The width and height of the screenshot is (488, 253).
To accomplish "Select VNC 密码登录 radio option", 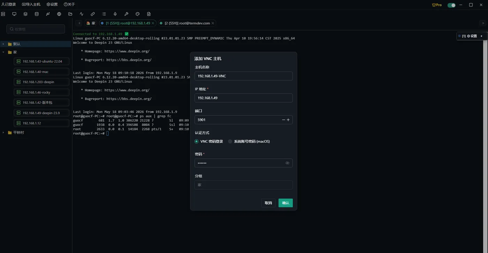I will (x=209, y=141).
